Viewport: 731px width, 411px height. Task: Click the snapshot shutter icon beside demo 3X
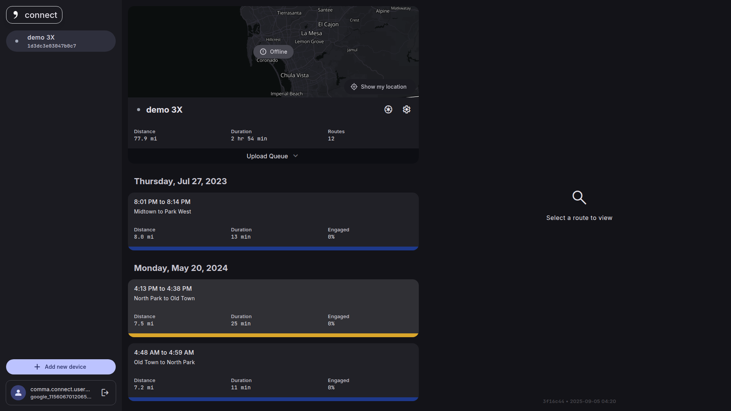tap(388, 110)
